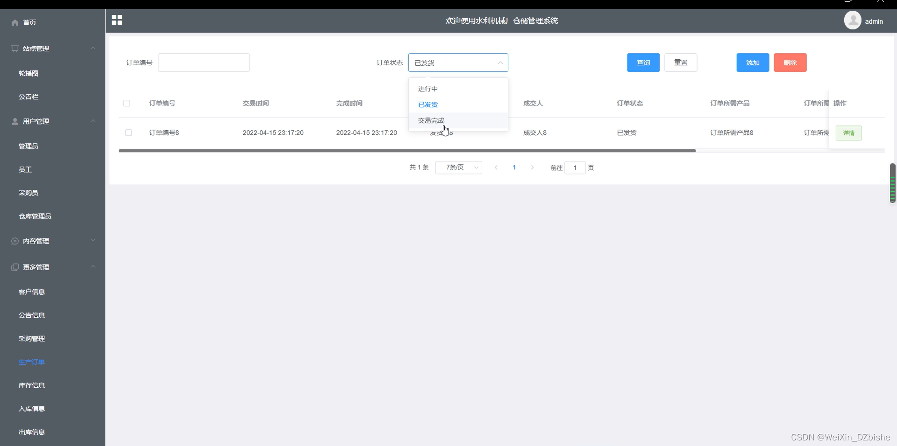Tick the select-all checkbox in table header
897x446 pixels.
point(127,103)
